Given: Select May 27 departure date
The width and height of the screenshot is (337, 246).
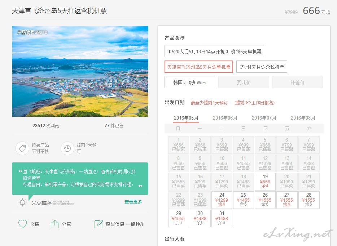Looking at the screenshot, I should [287, 200].
